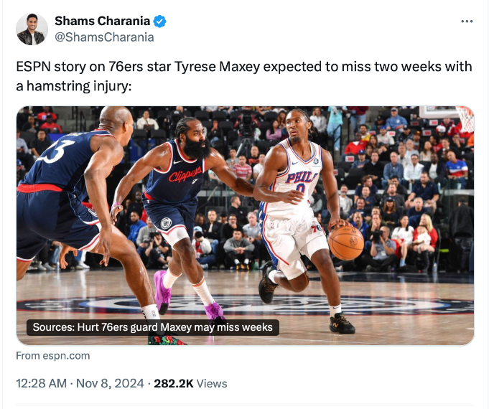Click the 12:28 AM timestamp
489x409 pixels.
tap(40, 383)
